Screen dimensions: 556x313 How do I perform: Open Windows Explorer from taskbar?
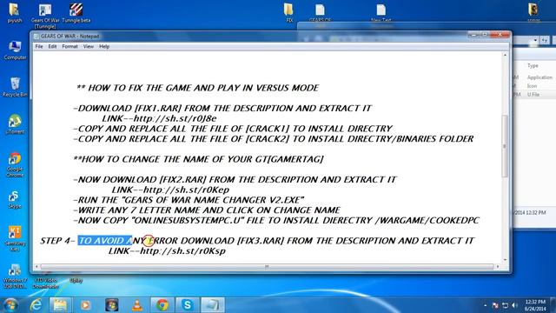point(60,305)
